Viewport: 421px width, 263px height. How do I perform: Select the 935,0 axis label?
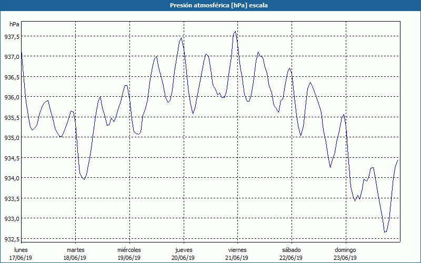pos(12,138)
